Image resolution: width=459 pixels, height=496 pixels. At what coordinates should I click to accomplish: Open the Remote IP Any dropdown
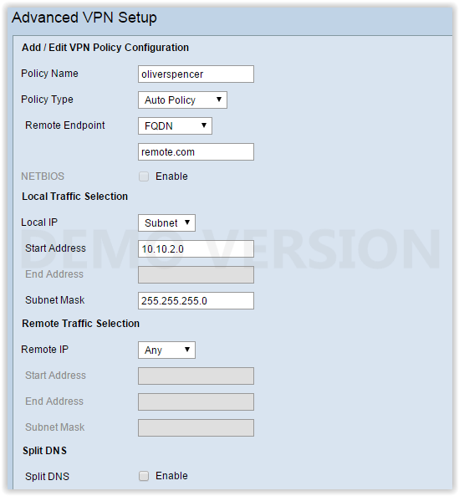[x=166, y=350]
